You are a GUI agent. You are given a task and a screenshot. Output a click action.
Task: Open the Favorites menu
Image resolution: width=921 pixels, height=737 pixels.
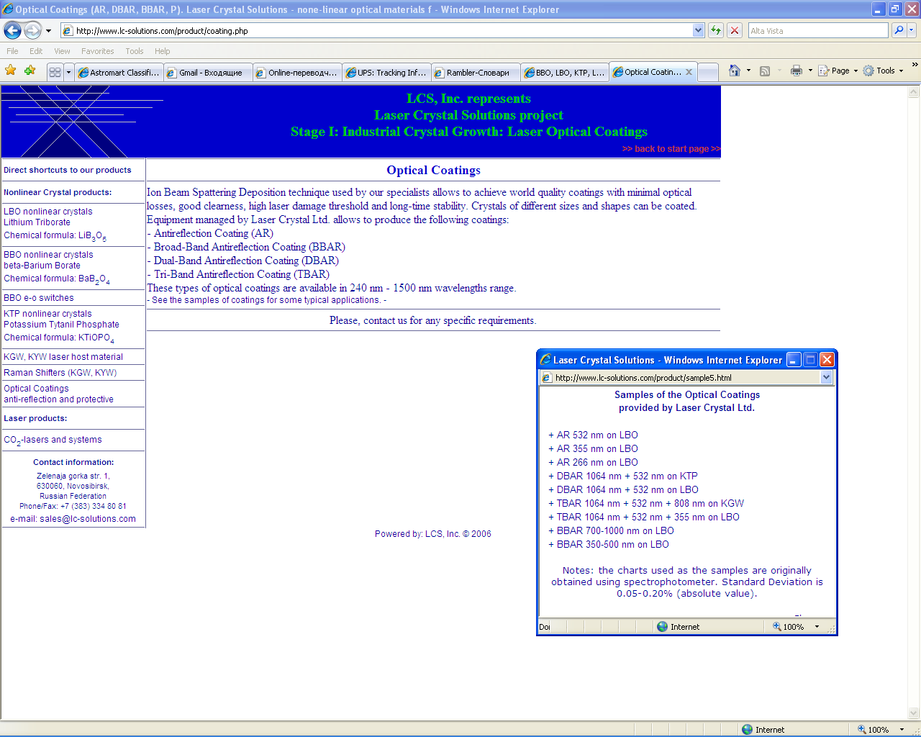(97, 51)
